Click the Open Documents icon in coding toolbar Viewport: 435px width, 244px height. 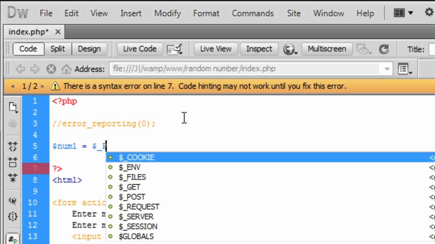[13, 107]
